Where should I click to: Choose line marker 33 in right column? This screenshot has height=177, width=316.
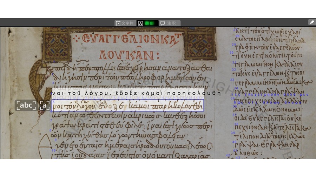tap(232, 80)
